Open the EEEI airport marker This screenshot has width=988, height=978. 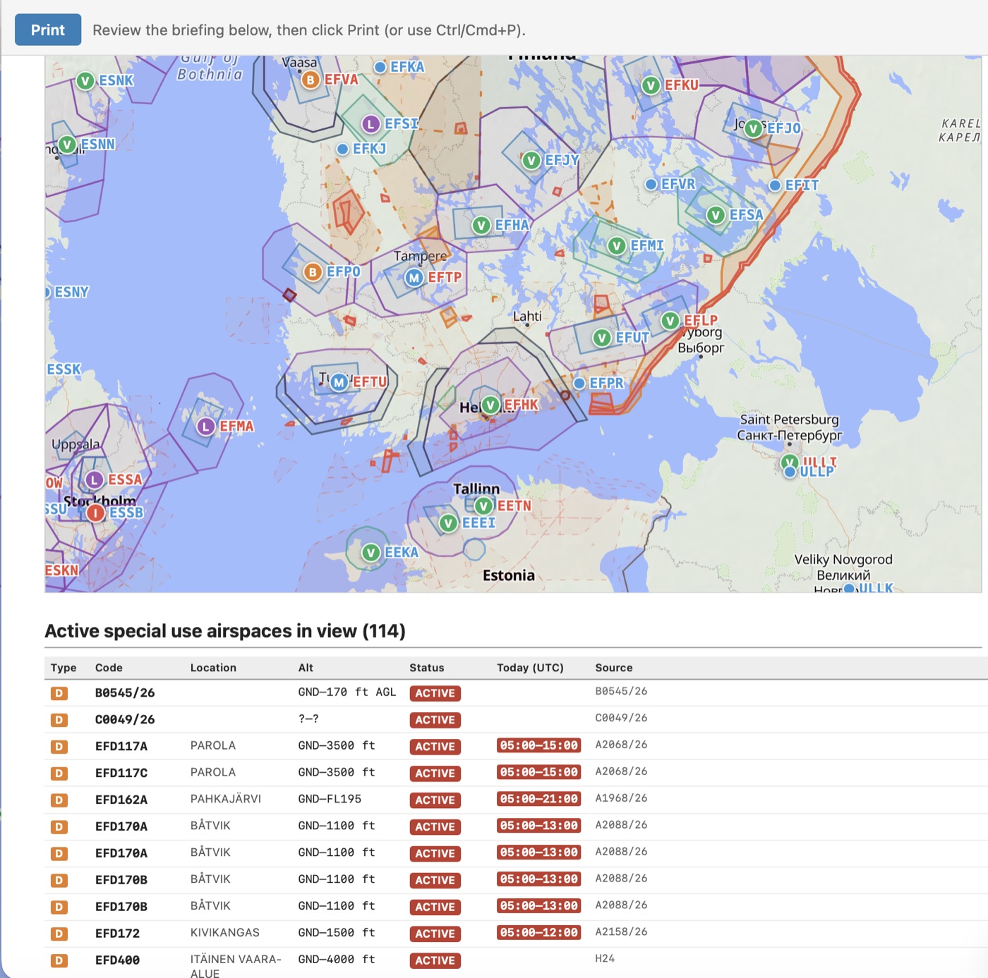click(x=448, y=523)
